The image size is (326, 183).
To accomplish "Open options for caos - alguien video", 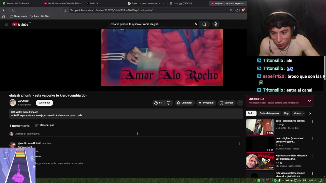I will pyautogui.click(x=313, y=121).
